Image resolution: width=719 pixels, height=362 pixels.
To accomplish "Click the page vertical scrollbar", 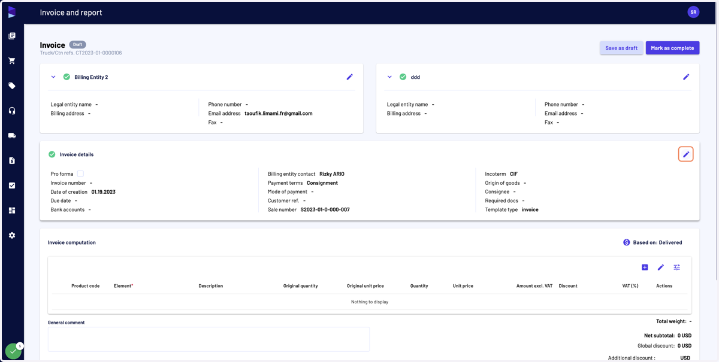I will (x=716, y=141).
